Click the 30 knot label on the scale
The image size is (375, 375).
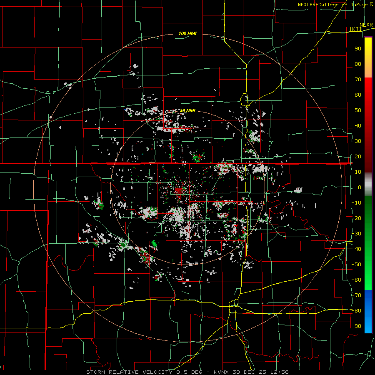pyautogui.click(x=358, y=141)
